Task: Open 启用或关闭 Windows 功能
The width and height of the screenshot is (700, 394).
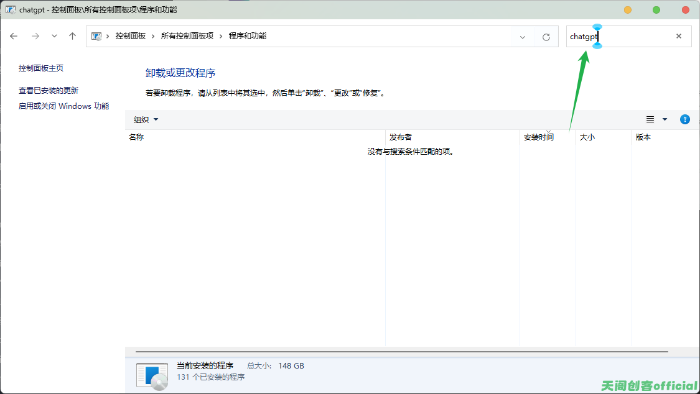Action: pyautogui.click(x=63, y=106)
